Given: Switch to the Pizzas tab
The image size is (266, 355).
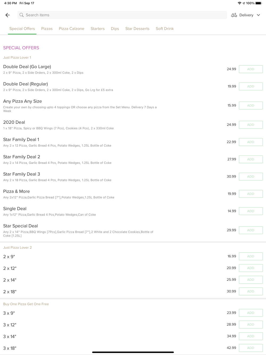Looking at the screenshot, I should click(x=47, y=29).
